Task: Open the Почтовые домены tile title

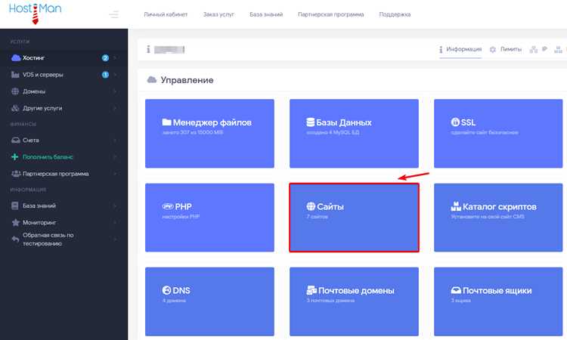Action: [x=356, y=290]
